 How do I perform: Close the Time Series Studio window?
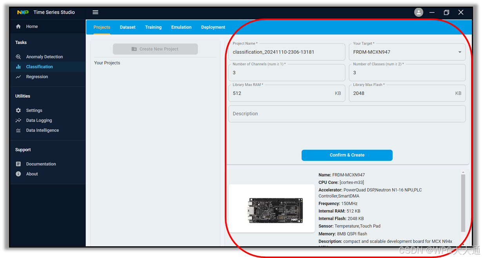coord(461,13)
